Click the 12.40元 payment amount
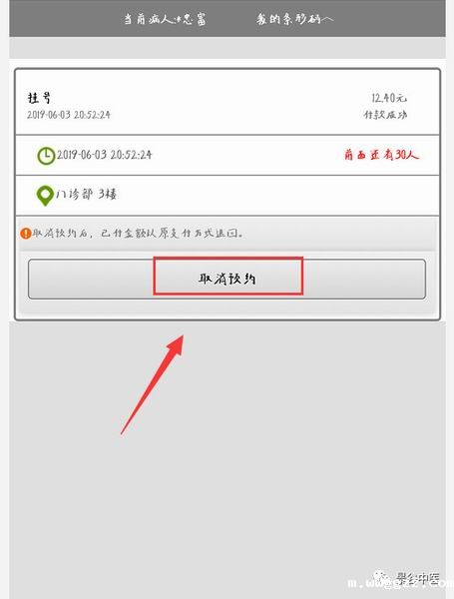454x599 pixels. pos(389,98)
